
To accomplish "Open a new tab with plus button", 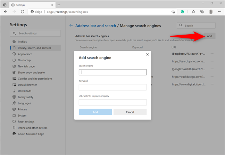I will point(59,5).
